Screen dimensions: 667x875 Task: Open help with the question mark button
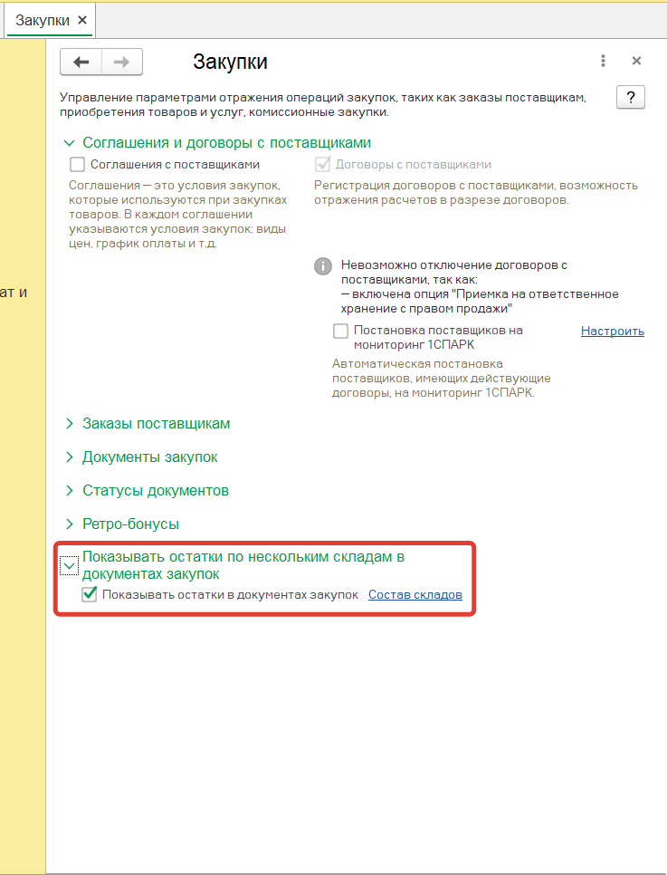point(631,98)
